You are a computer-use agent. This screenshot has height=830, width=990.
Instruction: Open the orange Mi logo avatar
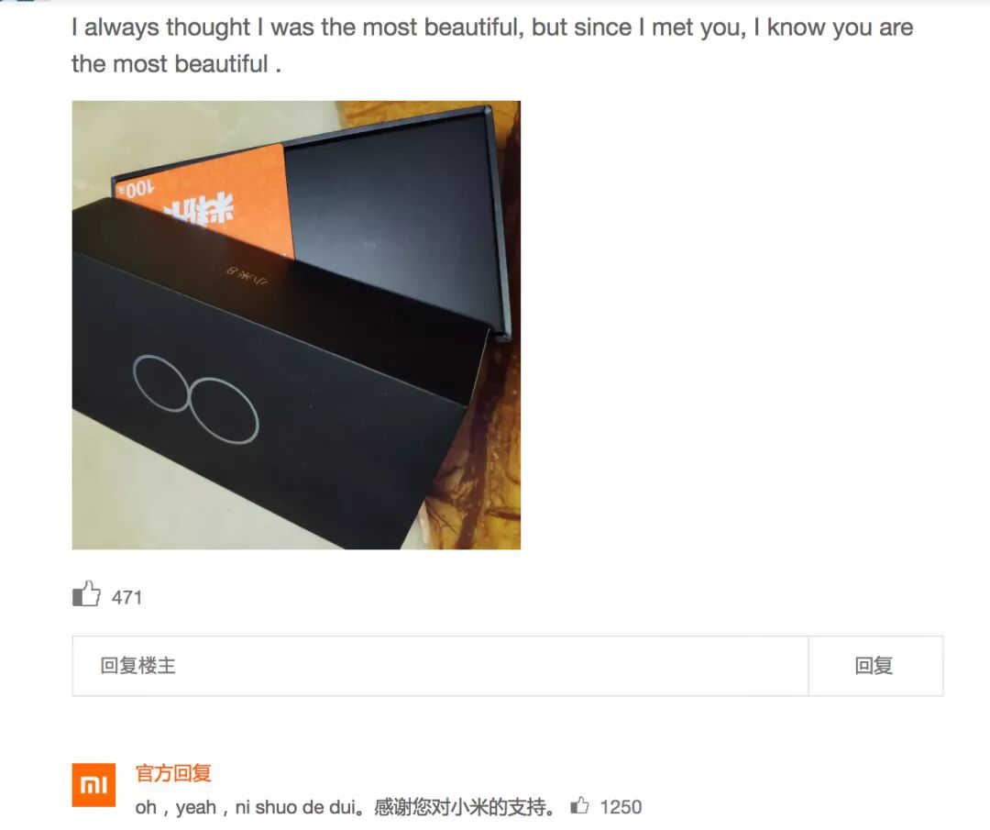tap(93, 784)
